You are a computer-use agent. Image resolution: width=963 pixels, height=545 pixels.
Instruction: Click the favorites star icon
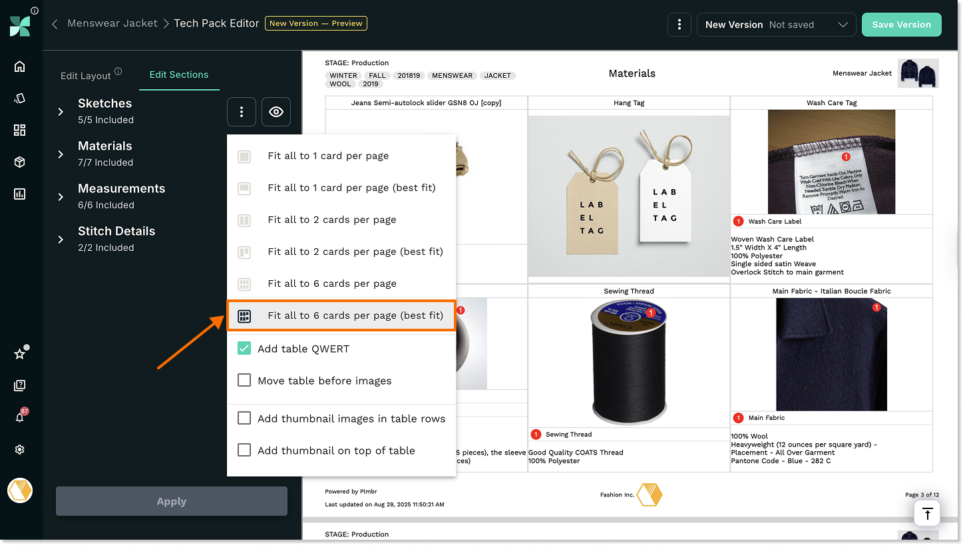click(x=19, y=354)
